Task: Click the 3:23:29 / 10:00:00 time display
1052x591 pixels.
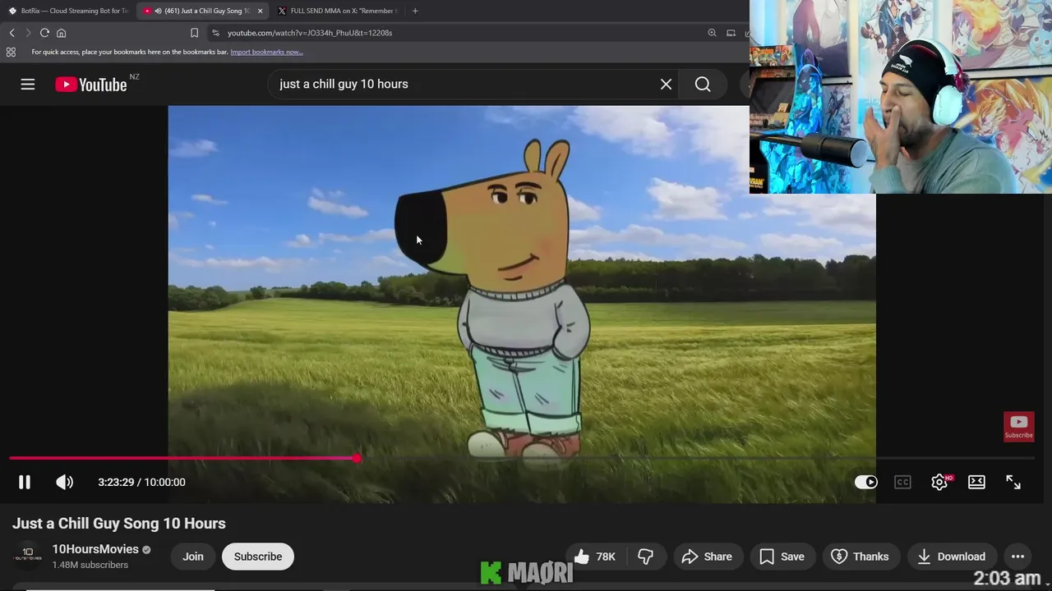Action: [141, 482]
